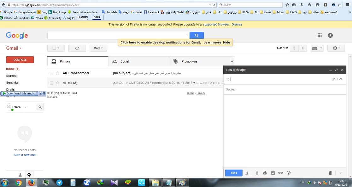The height and width of the screenshot is (187, 352).
Task: Open the Gmail product dropdown
Action: (x=14, y=48)
